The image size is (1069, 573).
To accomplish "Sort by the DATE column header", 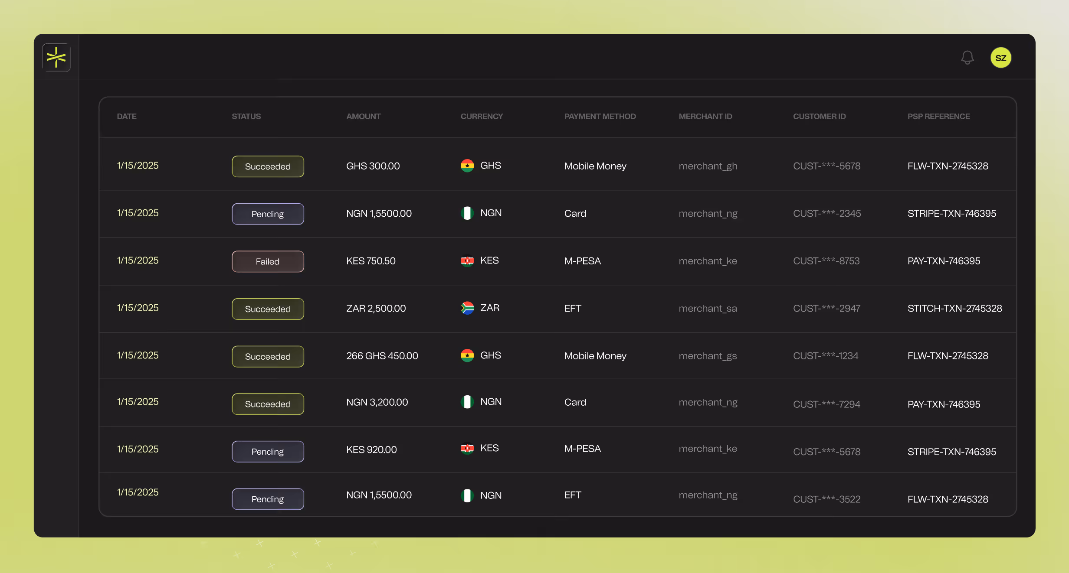I will [x=126, y=116].
